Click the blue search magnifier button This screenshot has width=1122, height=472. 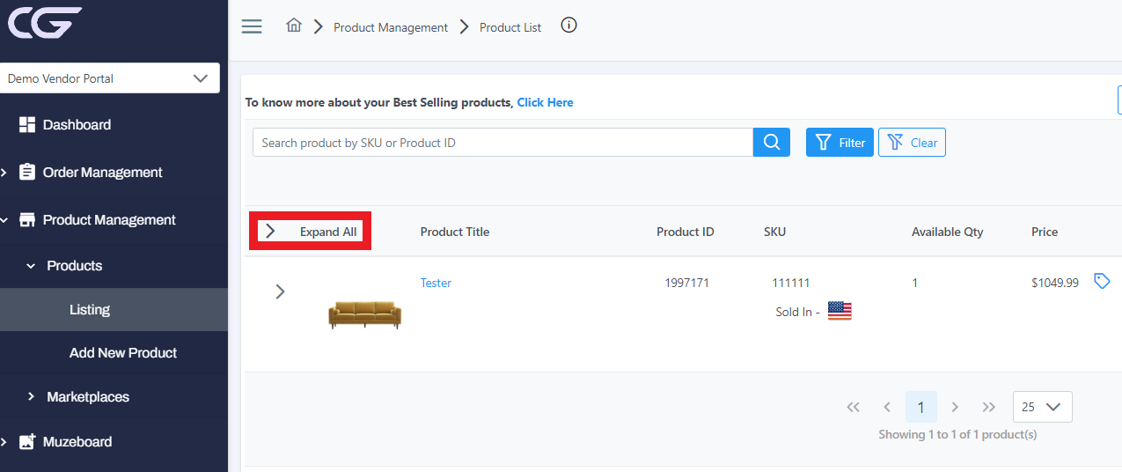(x=772, y=143)
